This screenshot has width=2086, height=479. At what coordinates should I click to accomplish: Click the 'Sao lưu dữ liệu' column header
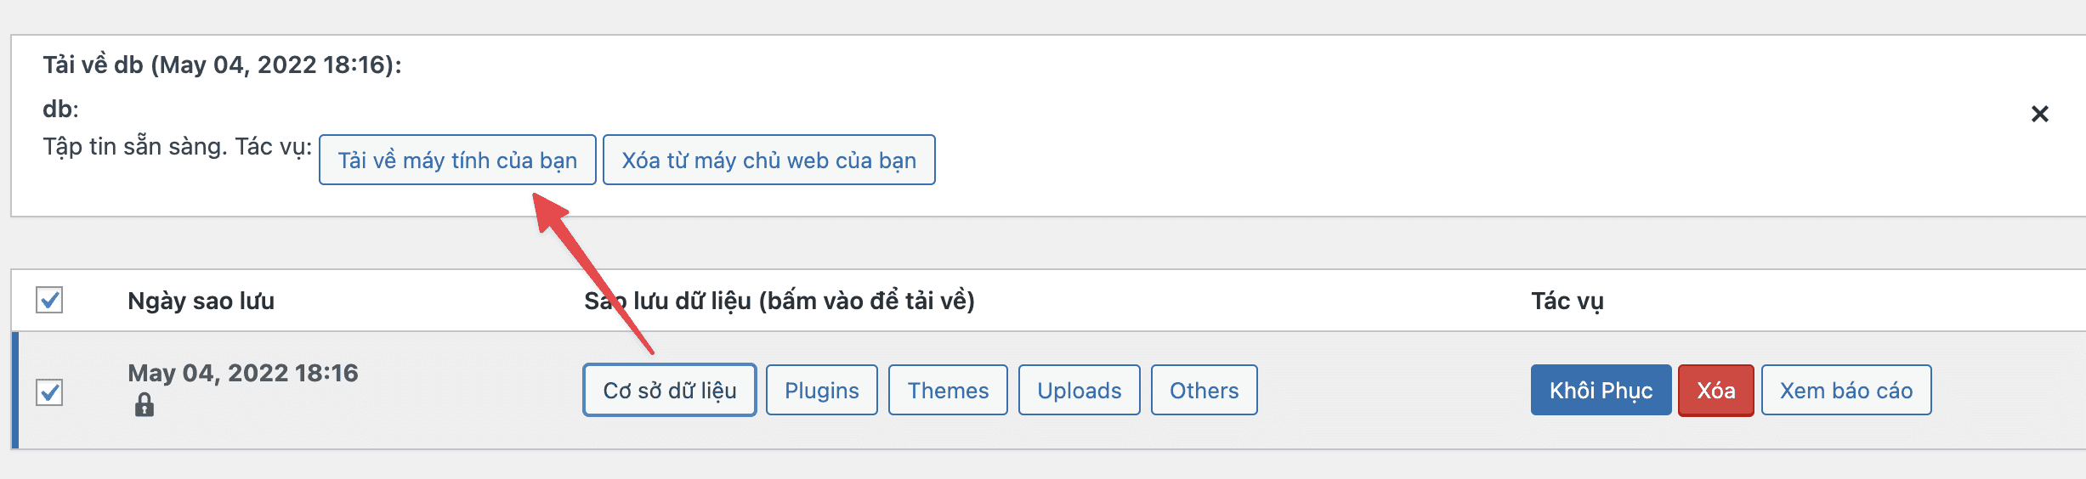pos(779,301)
